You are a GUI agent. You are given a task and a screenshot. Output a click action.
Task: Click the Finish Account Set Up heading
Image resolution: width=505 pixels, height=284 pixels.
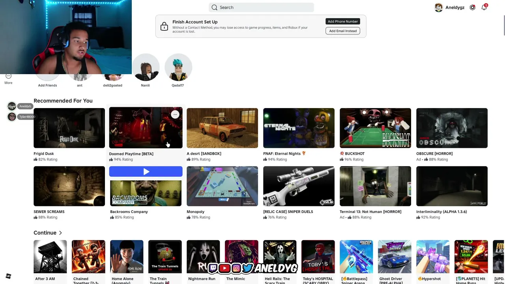tap(195, 22)
